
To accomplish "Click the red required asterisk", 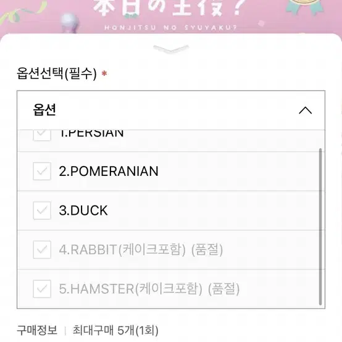I will click(104, 73).
